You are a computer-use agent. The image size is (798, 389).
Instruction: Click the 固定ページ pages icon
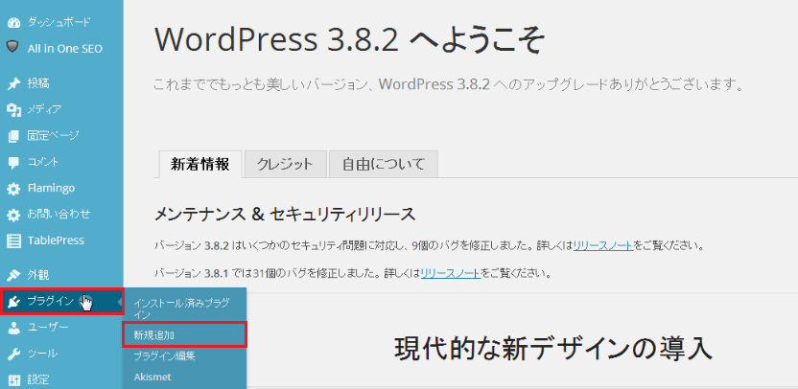[13, 136]
